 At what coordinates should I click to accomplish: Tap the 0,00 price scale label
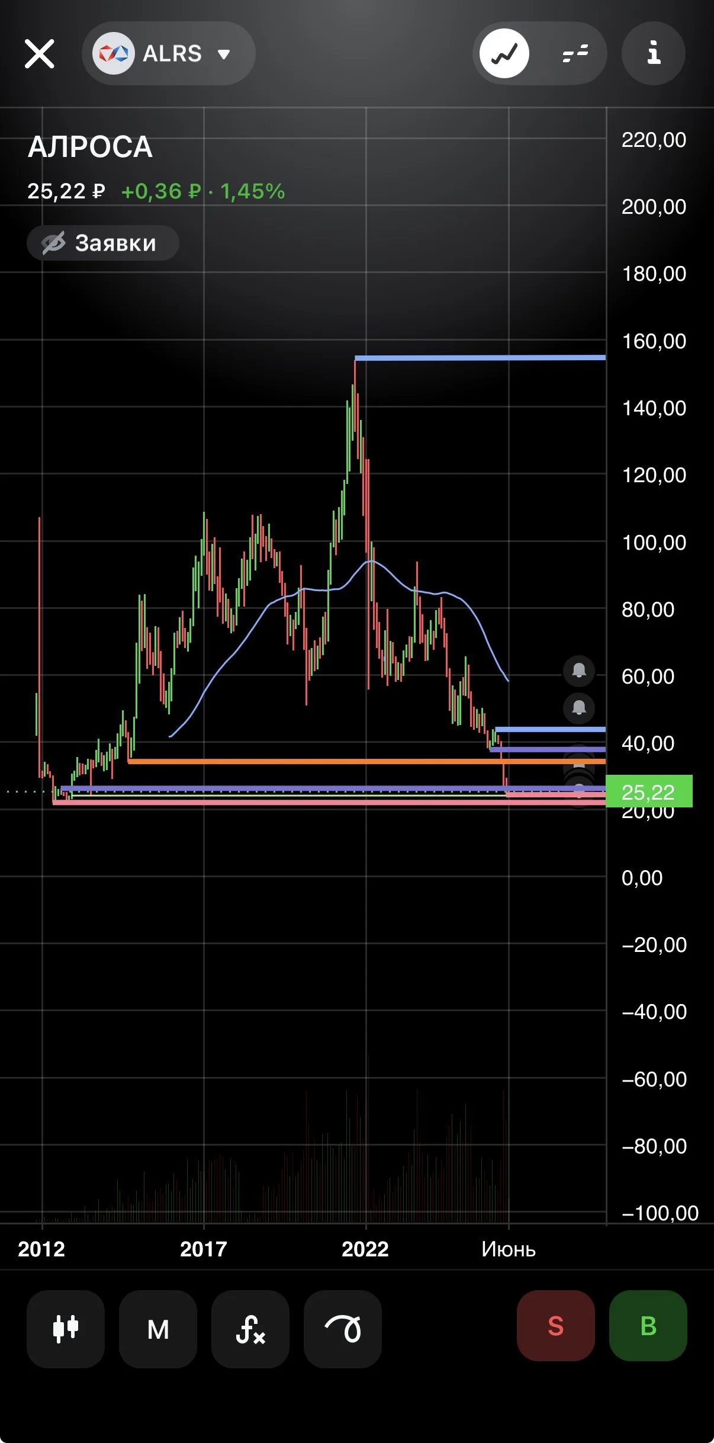click(x=642, y=878)
